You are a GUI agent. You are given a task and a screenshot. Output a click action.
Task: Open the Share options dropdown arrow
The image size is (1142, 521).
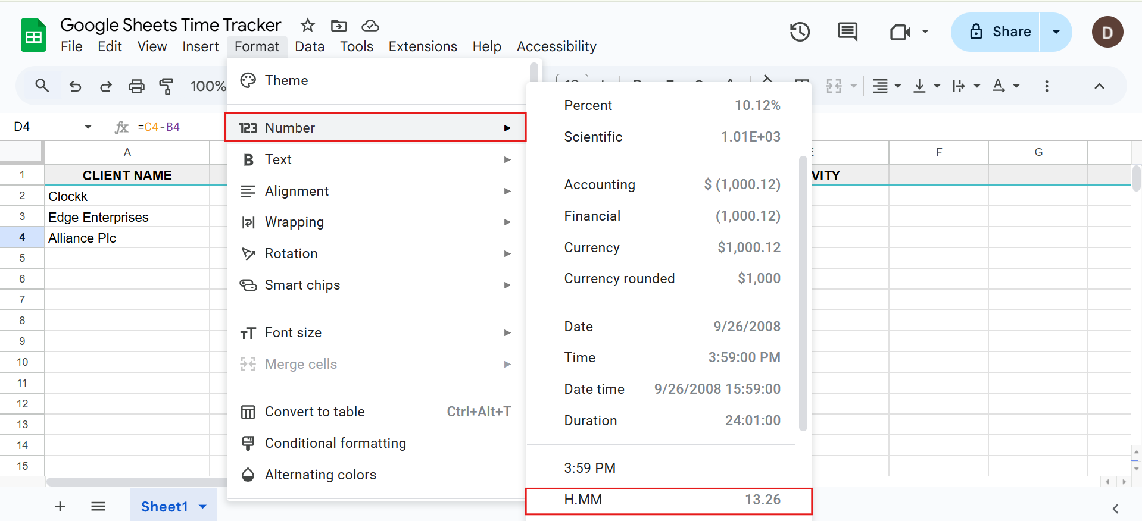tap(1056, 32)
